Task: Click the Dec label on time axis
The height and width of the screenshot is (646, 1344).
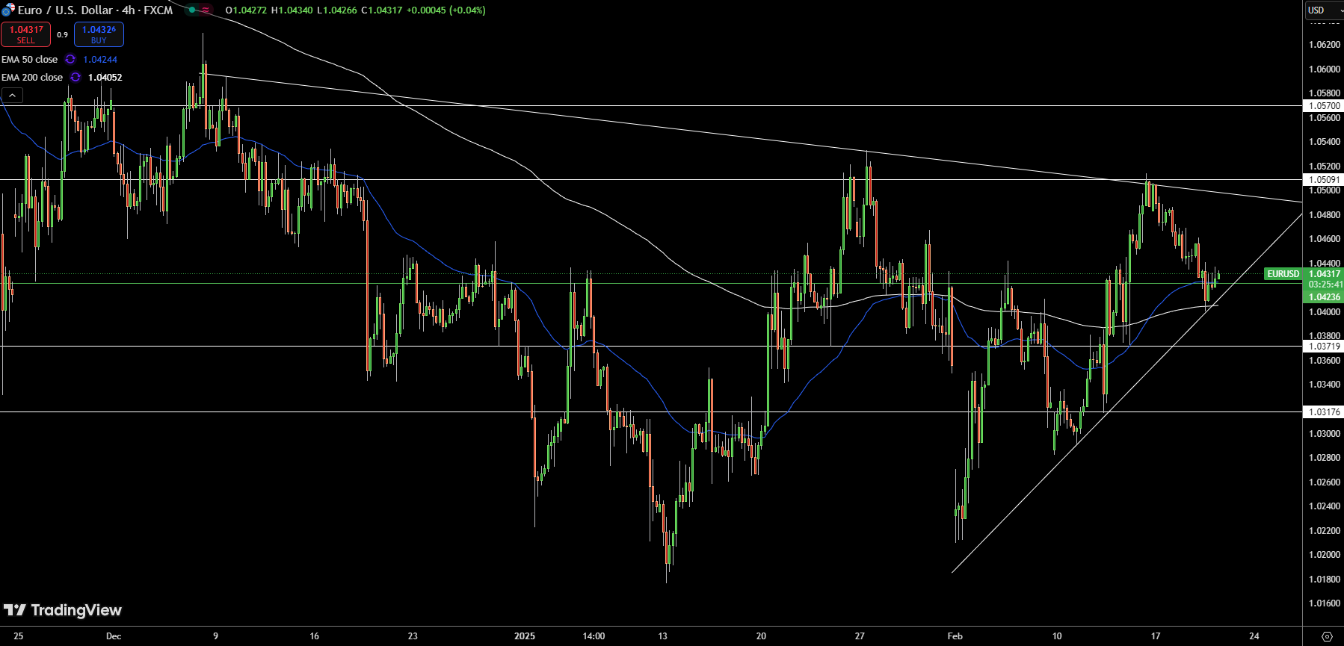Action: pyautogui.click(x=114, y=636)
